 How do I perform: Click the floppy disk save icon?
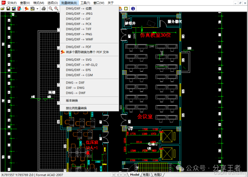8,8
